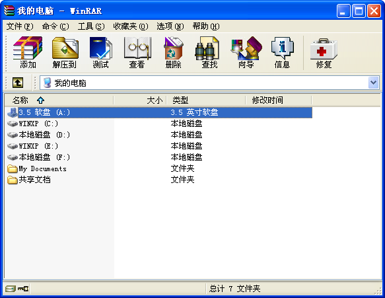The height and width of the screenshot is (298, 385).
Task: Click the 共享文档 folder icon
Action: pyautogui.click(x=13, y=180)
